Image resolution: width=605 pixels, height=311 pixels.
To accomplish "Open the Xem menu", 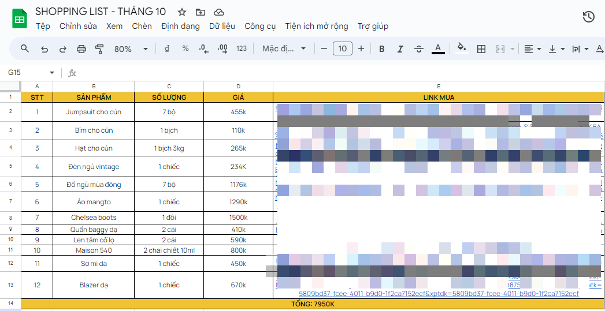I will tap(114, 26).
